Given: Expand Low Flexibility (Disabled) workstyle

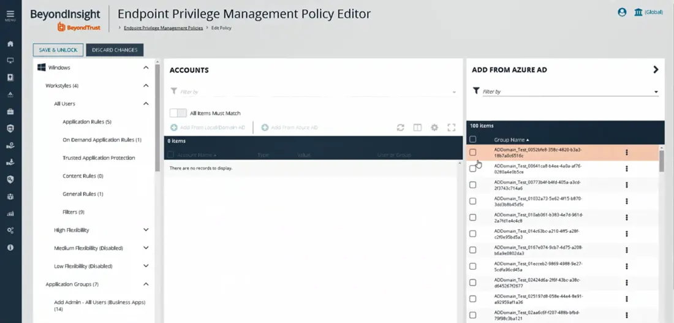Looking at the screenshot, I should 146,266.
